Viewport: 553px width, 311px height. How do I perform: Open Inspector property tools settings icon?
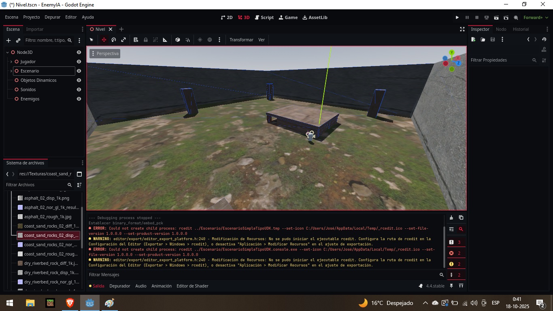pyautogui.click(x=544, y=60)
